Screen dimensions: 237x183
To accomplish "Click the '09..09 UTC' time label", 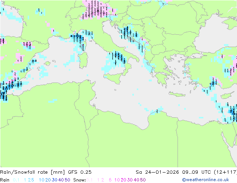I will 196,172.
